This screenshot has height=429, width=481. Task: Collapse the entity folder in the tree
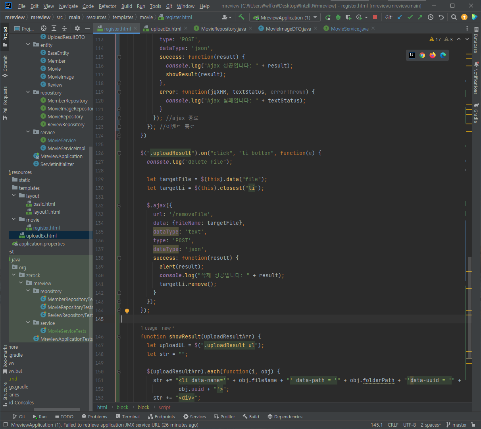28,44
